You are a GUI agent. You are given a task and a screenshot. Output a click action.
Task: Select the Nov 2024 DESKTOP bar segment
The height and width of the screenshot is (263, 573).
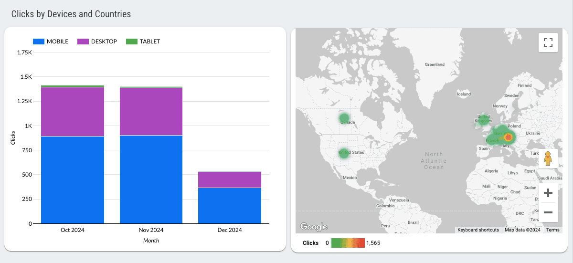coord(151,112)
